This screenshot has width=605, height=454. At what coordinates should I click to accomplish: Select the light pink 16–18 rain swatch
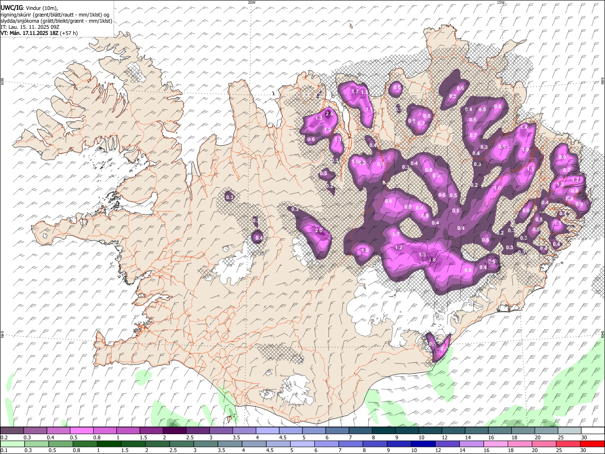point(495,444)
